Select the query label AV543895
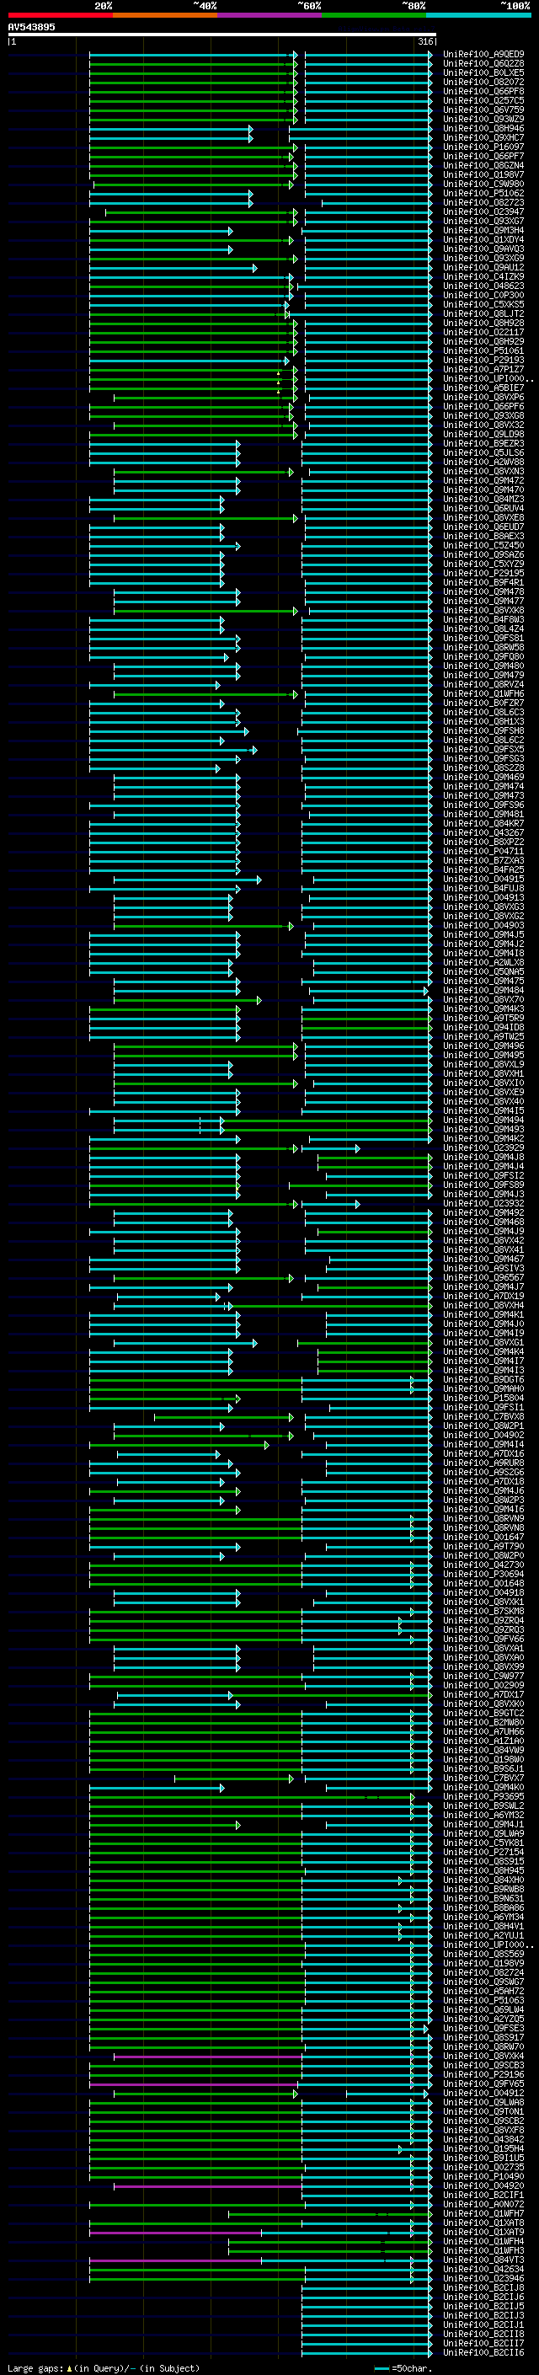Image resolution: width=539 pixels, height=2375 pixels. click(31, 27)
